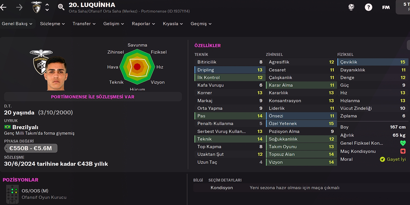
Task: Switch to the Seçim Detayları tab
Action: [x=225, y=180]
